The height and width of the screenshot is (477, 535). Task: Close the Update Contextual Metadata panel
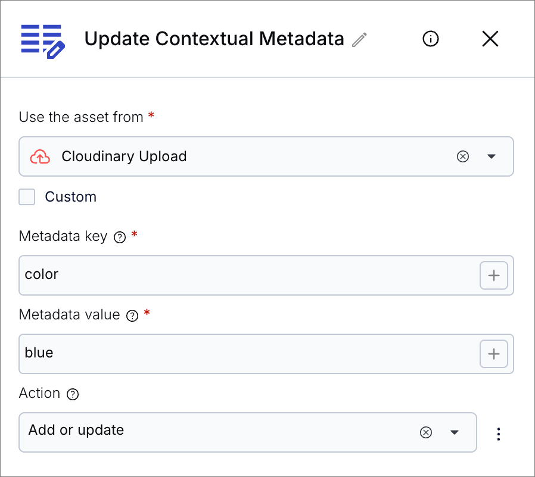pyautogui.click(x=490, y=39)
